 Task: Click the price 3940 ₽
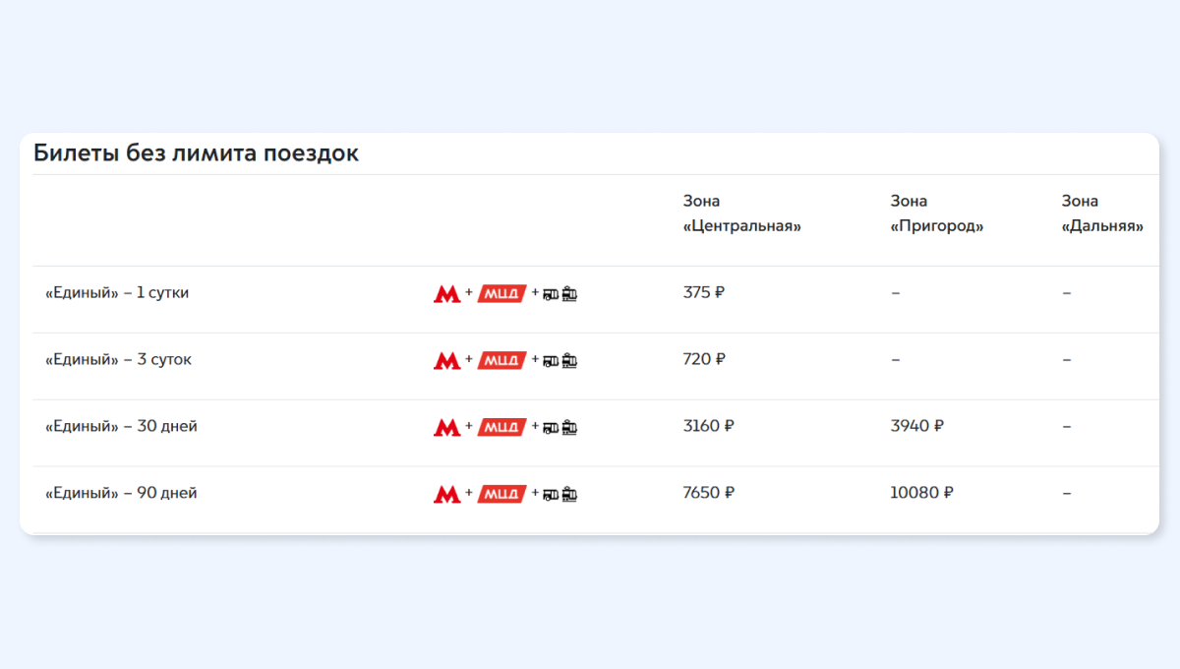point(917,426)
